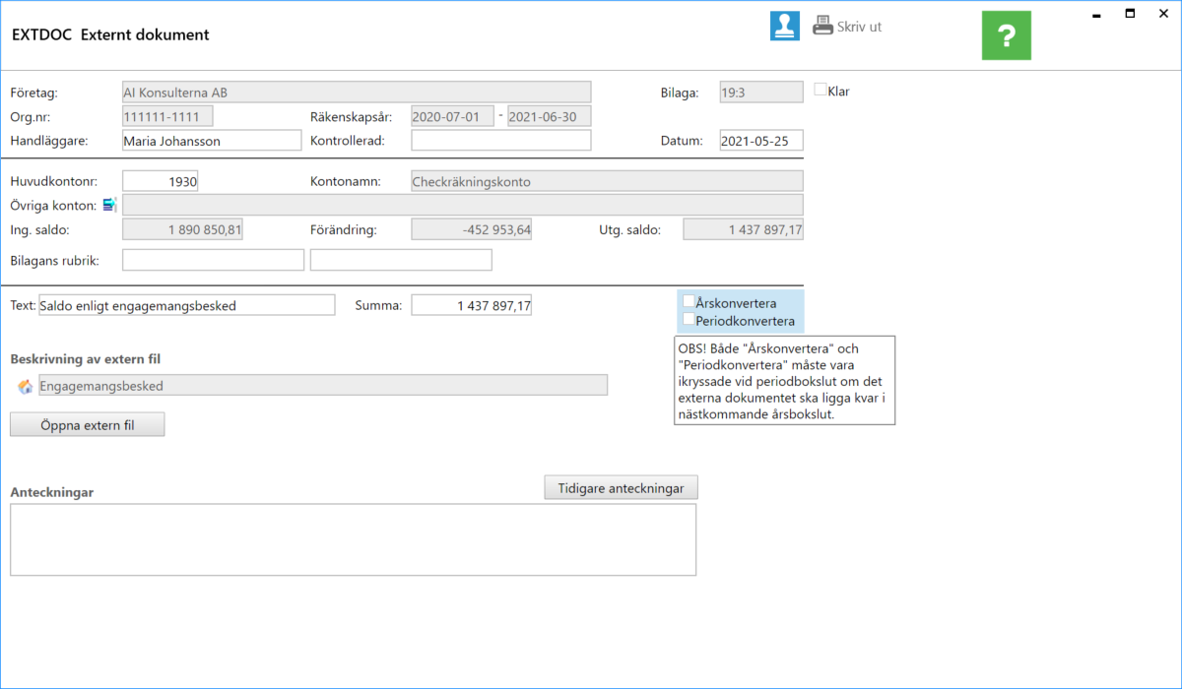Click the Förändring value -452 953,64
This screenshot has height=689, width=1182.
[x=472, y=229]
